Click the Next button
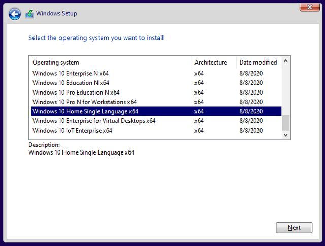The image size is (325, 246). (x=294, y=228)
